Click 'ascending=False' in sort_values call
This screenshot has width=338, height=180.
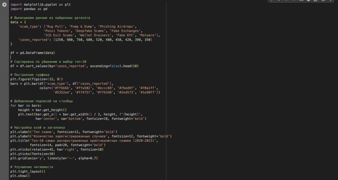pyautogui.click(x=104, y=66)
